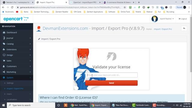Click the Sales cart icon
Image resolution: width=192 pixels, height=108 pixels.
click(x=4, y=61)
